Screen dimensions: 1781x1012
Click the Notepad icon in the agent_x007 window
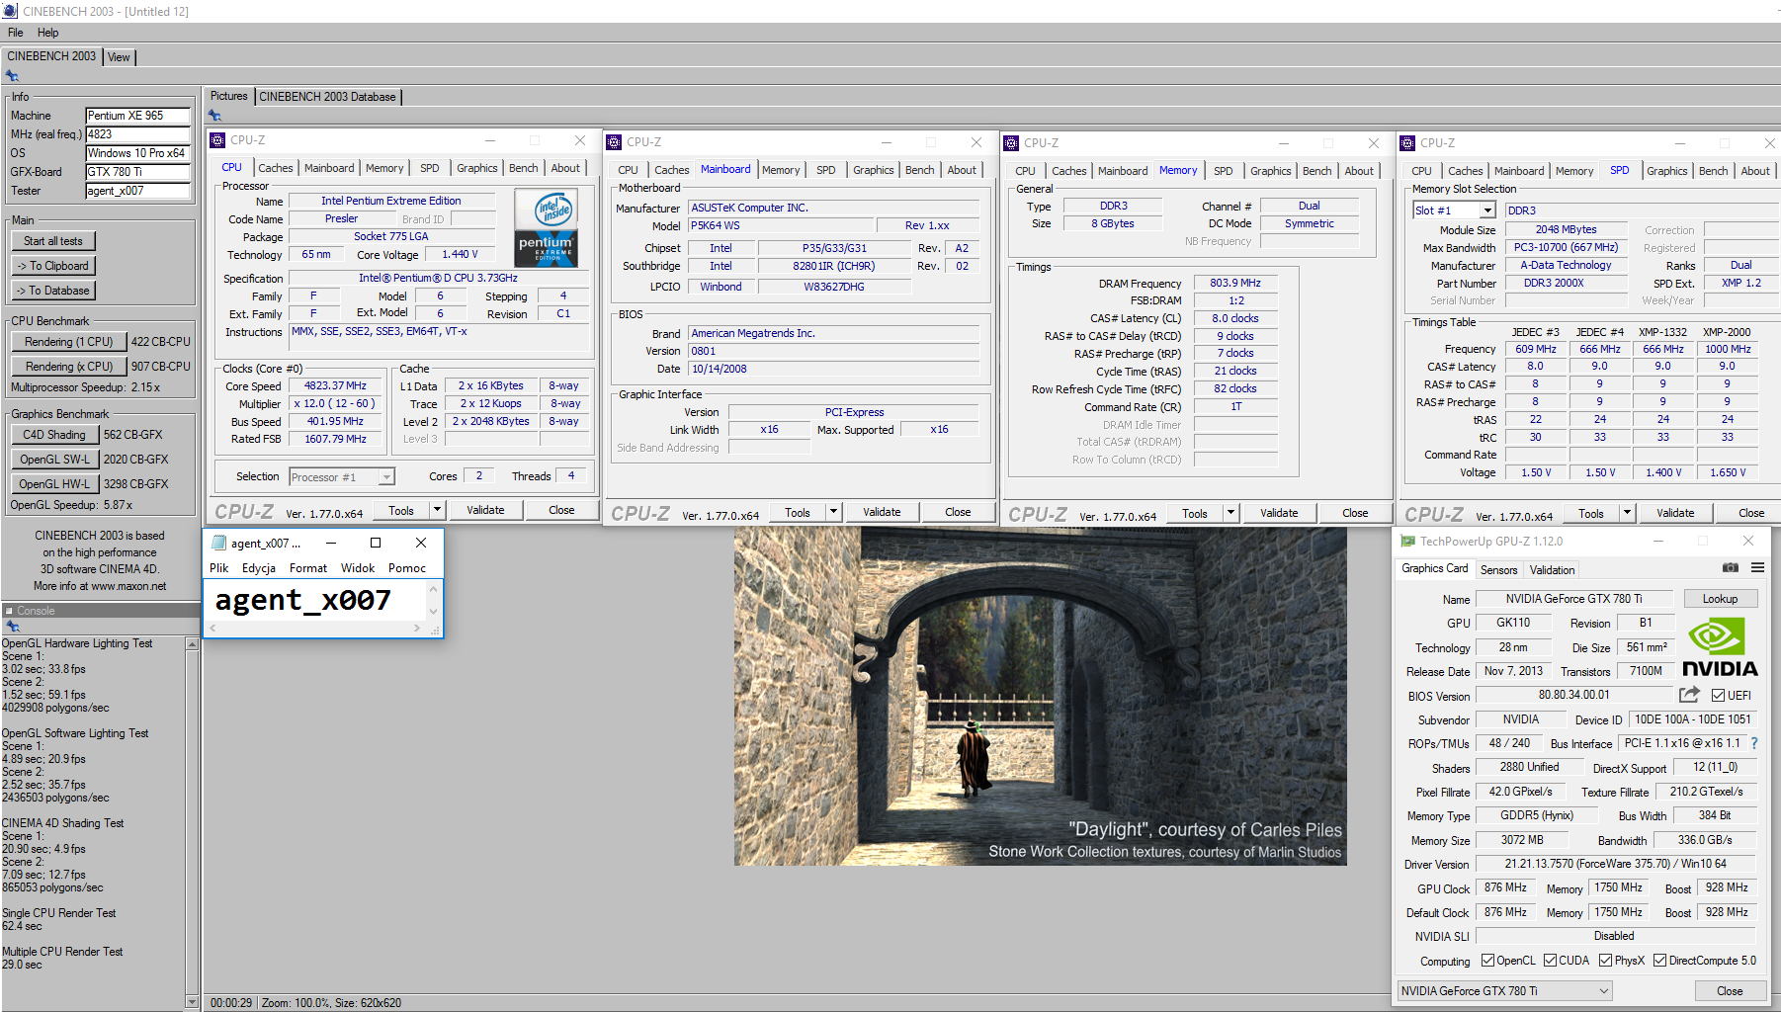click(x=219, y=543)
